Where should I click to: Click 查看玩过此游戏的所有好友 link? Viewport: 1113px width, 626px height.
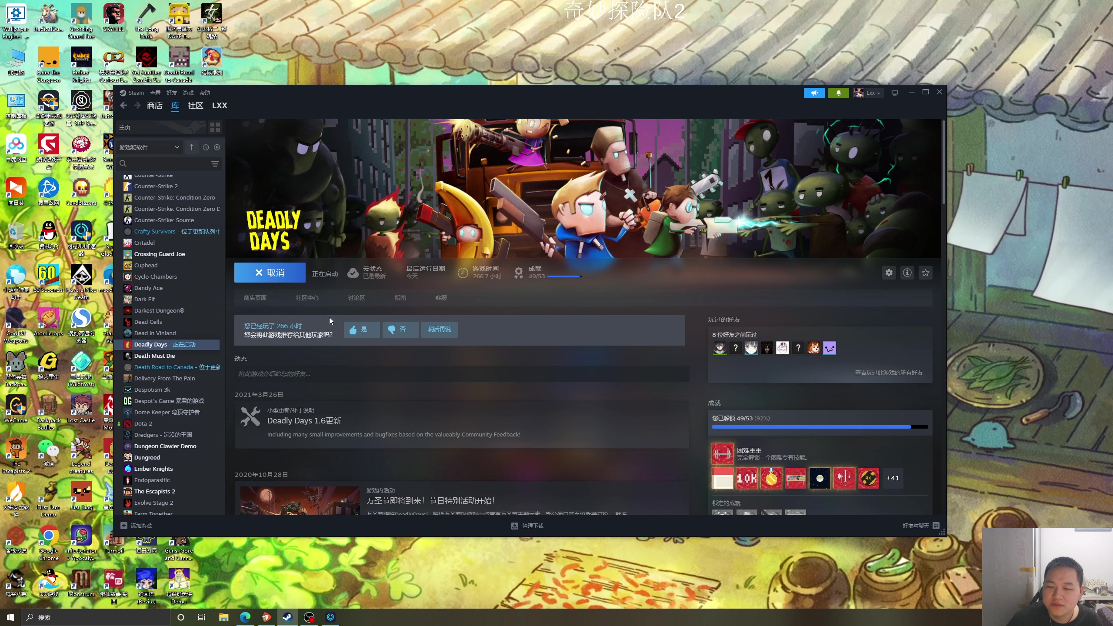pyautogui.click(x=889, y=373)
